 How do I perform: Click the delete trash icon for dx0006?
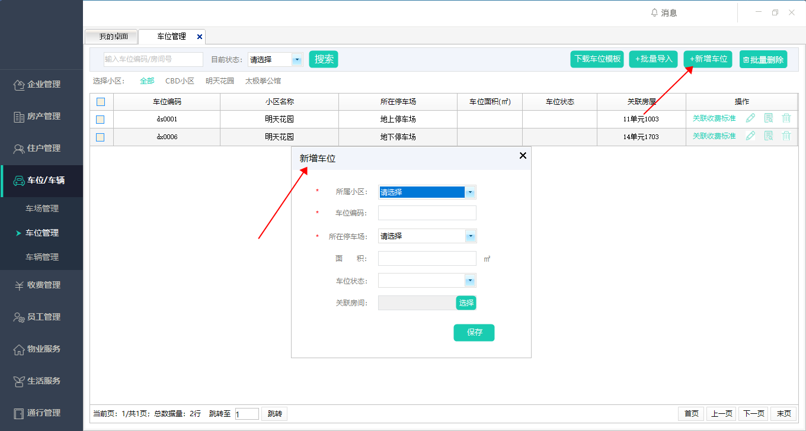(786, 136)
